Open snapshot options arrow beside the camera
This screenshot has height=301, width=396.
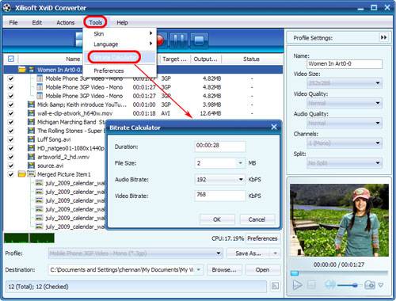(x=381, y=285)
